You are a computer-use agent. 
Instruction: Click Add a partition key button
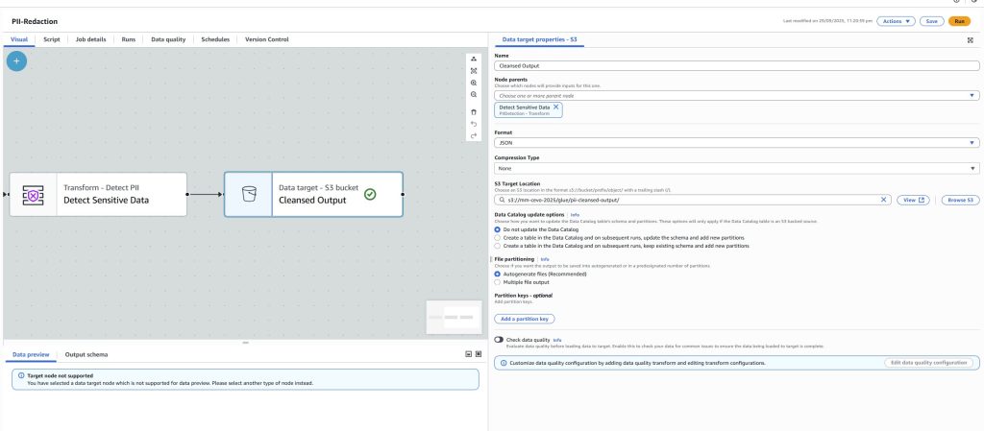pyautogui.click(x=525, y=319)
